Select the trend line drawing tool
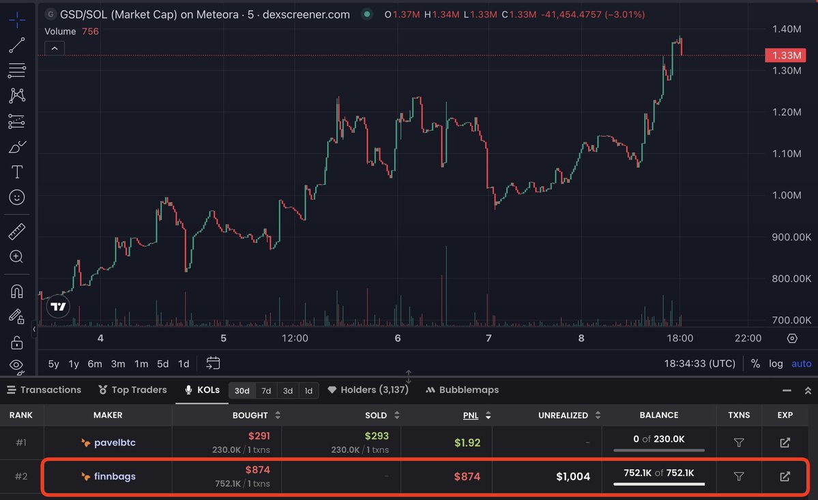The height and width of the screenshot is (500, 818). tap(16, 46)
